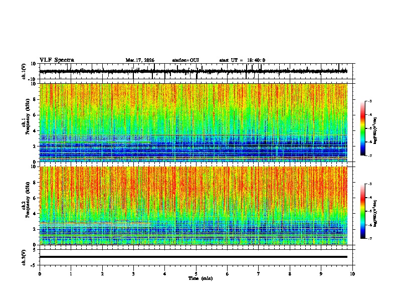Click the ch.2 spectrogram color scale bar
Screen dimensions: 397x307
coord(362,211)
